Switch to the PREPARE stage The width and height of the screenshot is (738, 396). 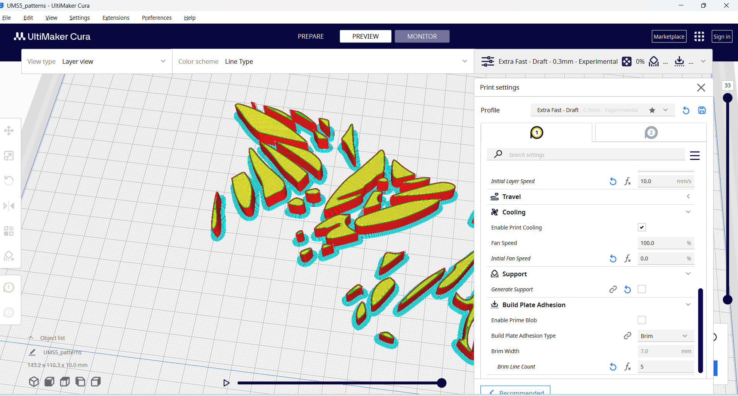click(x=311, y=36)
